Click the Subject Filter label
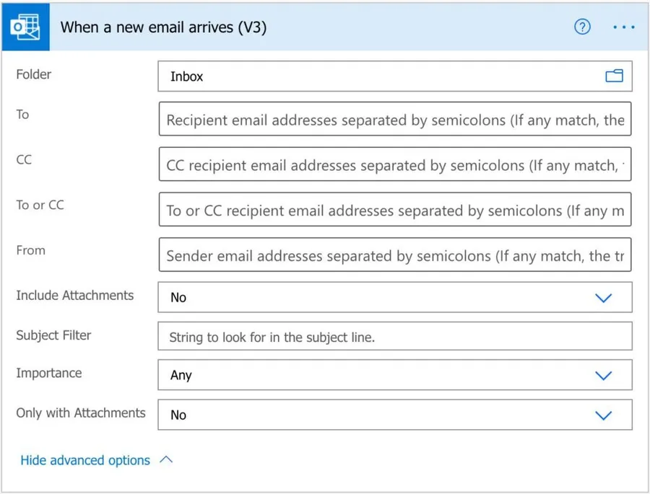Image resolution: width=650 pixels, height=494 pixels. (53, 335)
